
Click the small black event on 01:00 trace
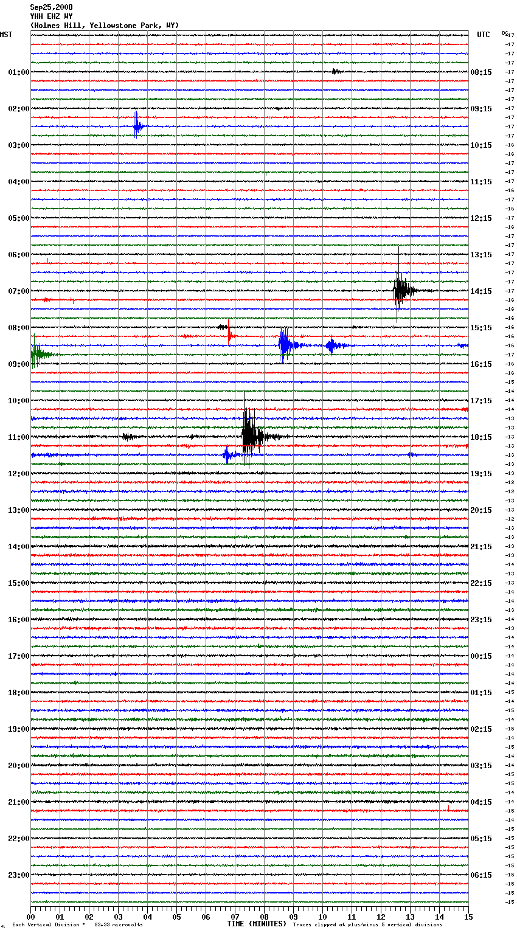tap(336, 72)
